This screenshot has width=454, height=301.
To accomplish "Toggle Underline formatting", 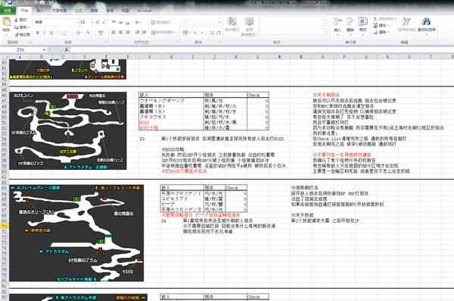I will pos(51,33).
